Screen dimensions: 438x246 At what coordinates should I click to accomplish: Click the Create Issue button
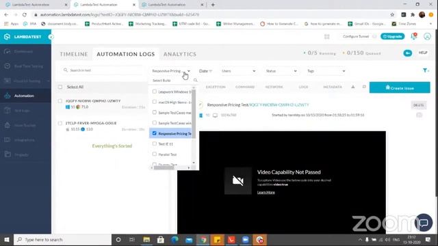tap(400, 87)
